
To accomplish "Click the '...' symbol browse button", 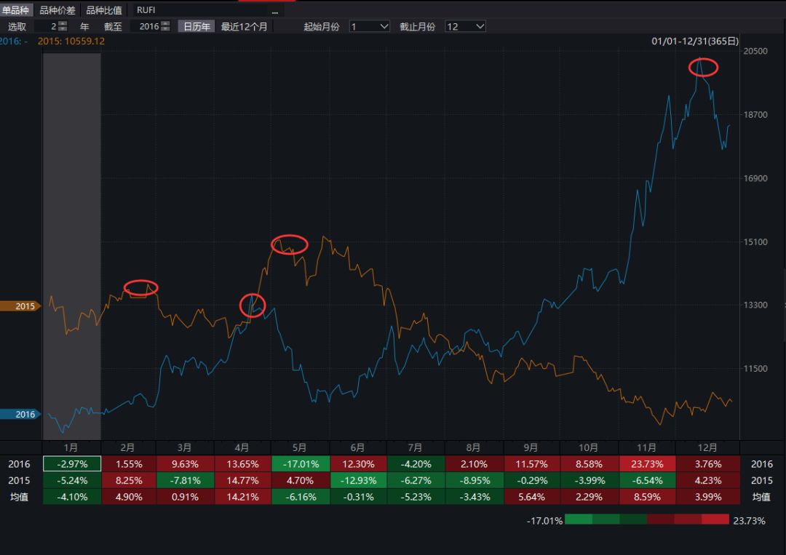I will [275, 10].
